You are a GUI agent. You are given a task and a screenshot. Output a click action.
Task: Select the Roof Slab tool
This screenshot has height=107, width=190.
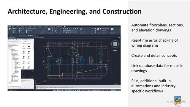click(22, 29)
